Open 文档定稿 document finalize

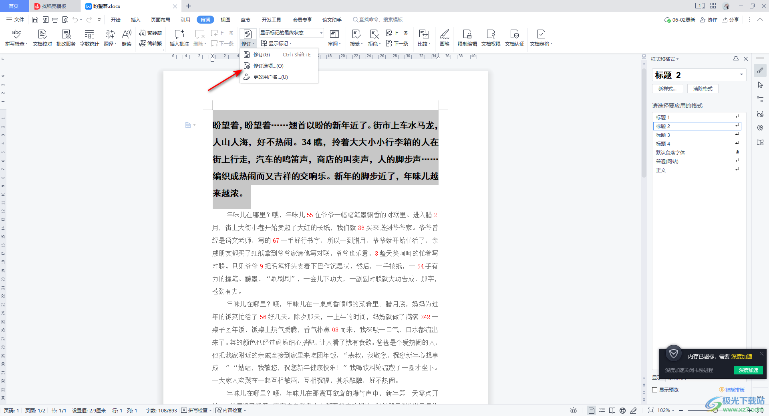(541, 38)
